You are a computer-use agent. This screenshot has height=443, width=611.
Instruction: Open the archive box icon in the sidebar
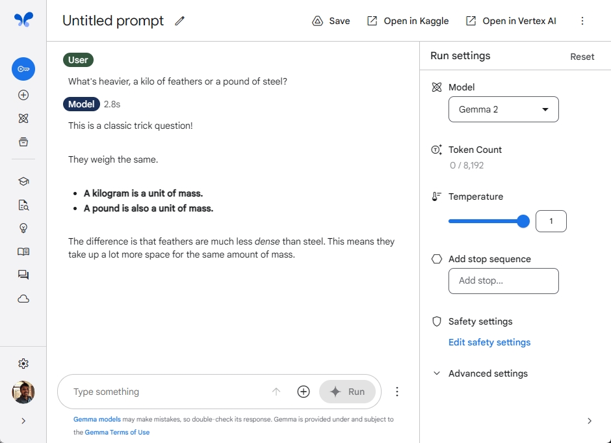tap(23, 142)
